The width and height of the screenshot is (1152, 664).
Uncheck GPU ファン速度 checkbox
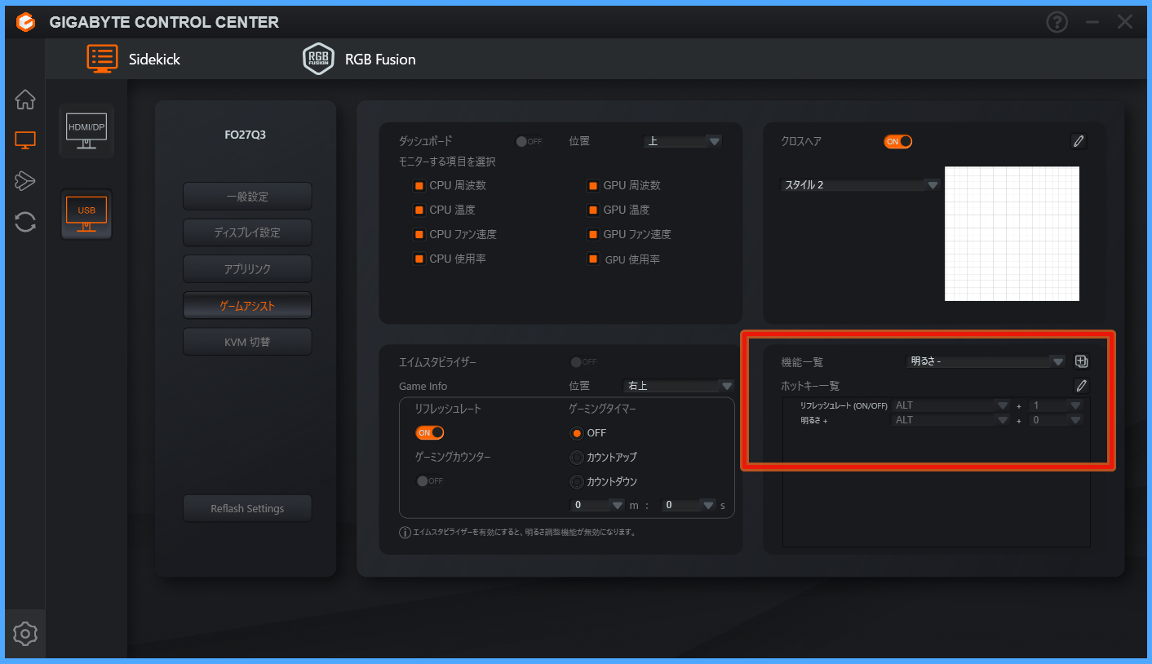(x=593, y=234)
